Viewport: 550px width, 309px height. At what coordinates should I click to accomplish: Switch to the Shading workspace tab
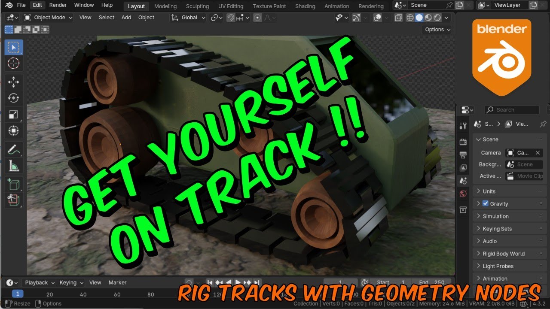point(305,6)
